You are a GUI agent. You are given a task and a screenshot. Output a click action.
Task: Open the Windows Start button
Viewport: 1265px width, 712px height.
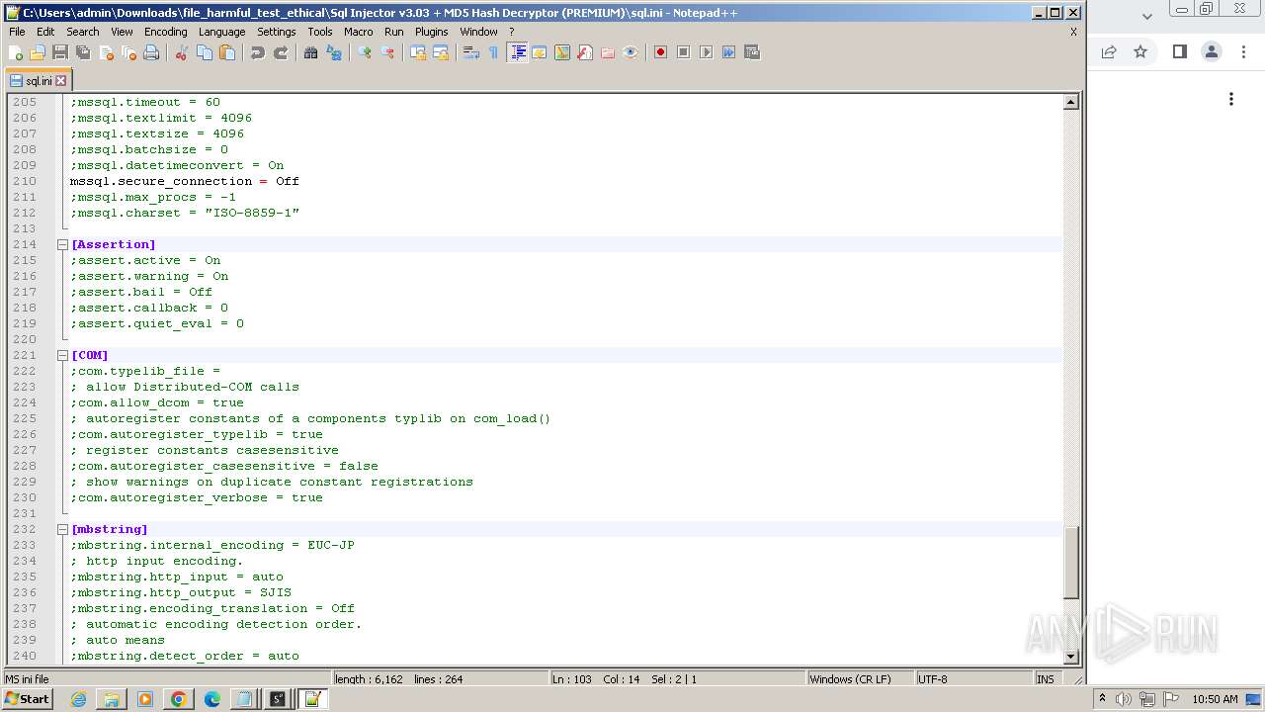click(28, 699)
